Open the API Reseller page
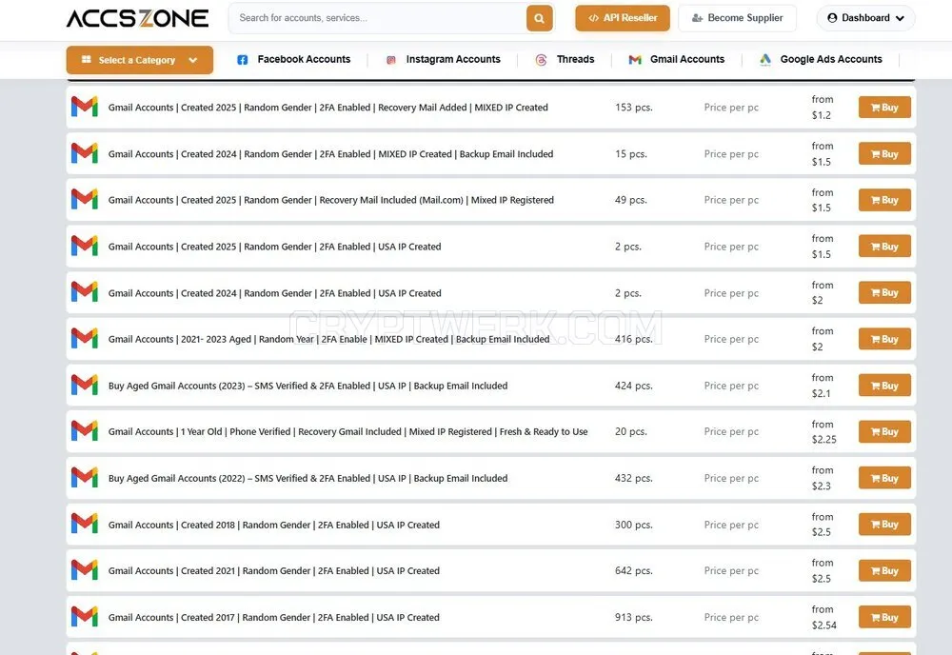 623,18
